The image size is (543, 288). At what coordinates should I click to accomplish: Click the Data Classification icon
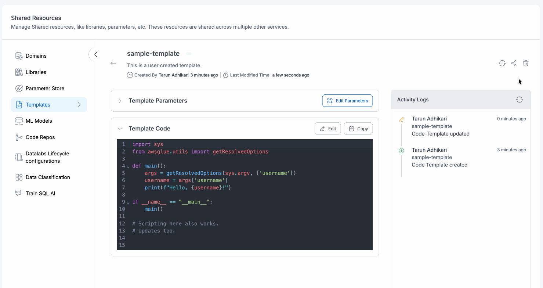pos(18,177)
